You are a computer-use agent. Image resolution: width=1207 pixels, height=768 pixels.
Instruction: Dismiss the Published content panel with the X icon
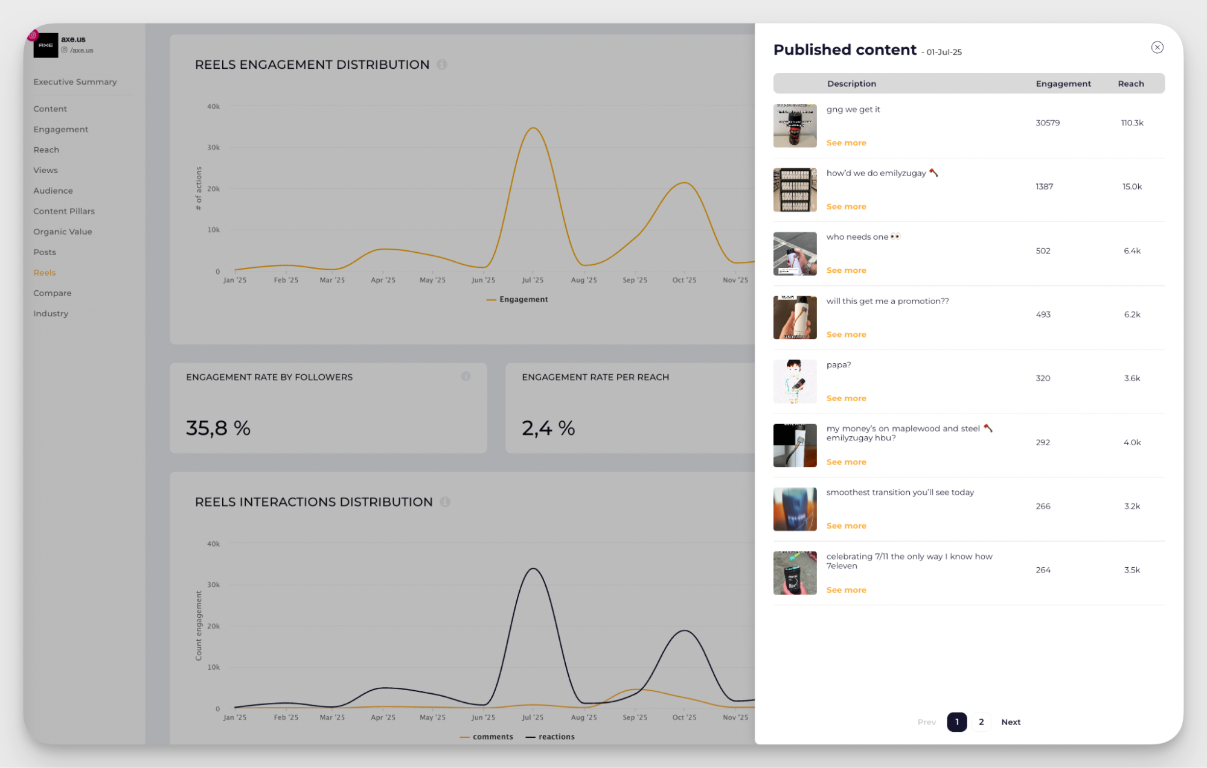coord(1157,47)
